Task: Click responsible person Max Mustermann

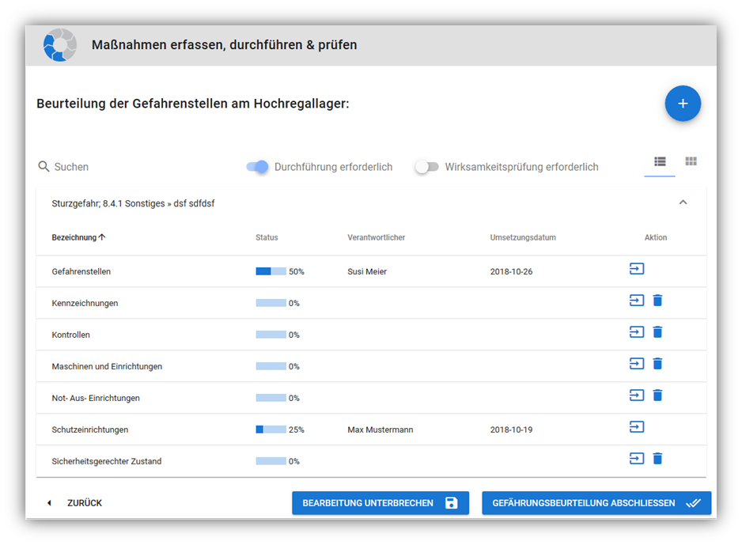Action: tap(380, 430)
